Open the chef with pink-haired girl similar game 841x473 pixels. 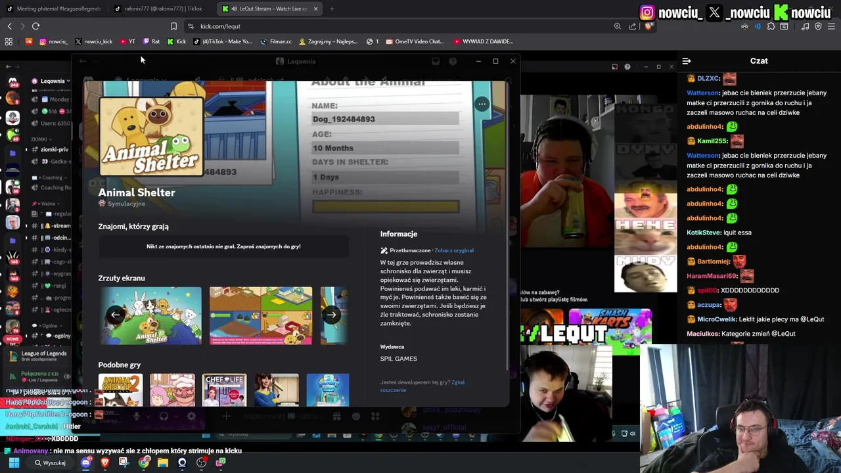[x=172, y=390]
